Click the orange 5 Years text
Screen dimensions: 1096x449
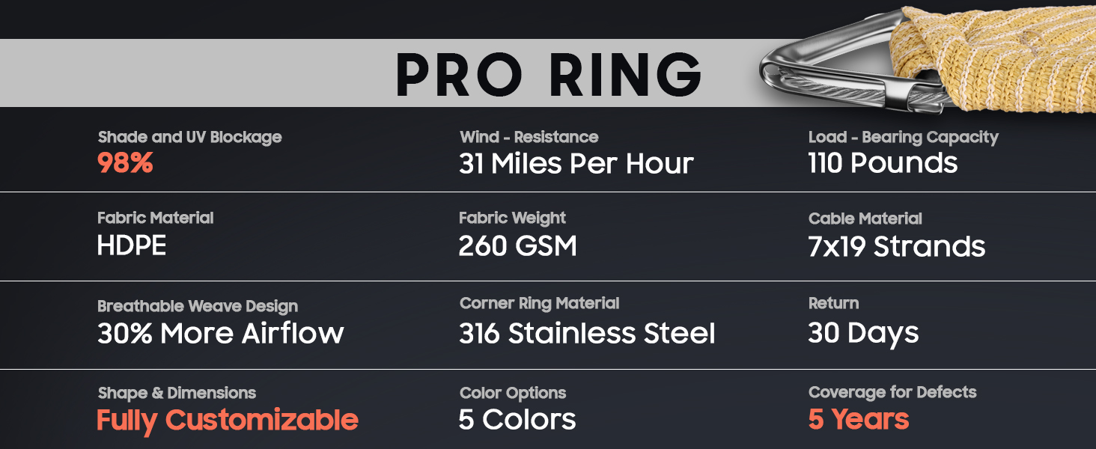click(x=858, y=420)
